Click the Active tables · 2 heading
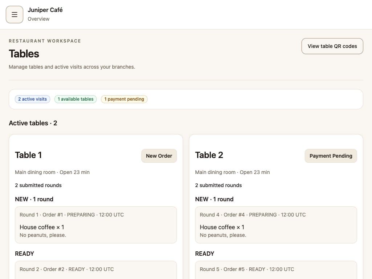 [x=33, y=123]
